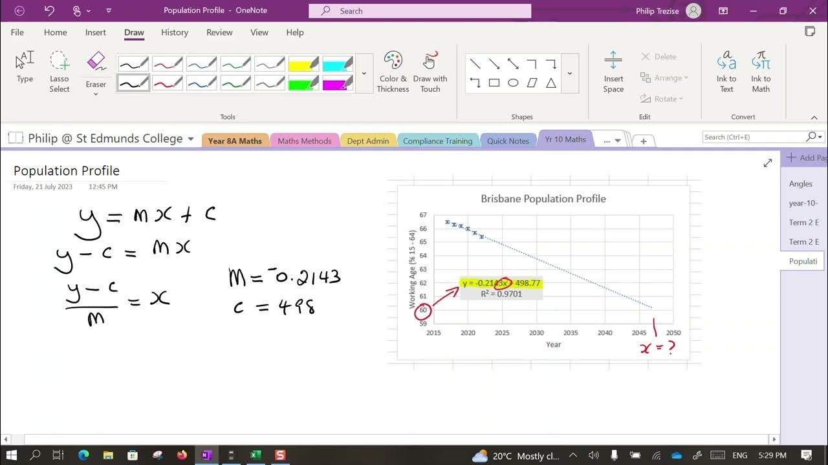Click the title bar Search box
The image size is (828, 465).
tap(420, 11)
